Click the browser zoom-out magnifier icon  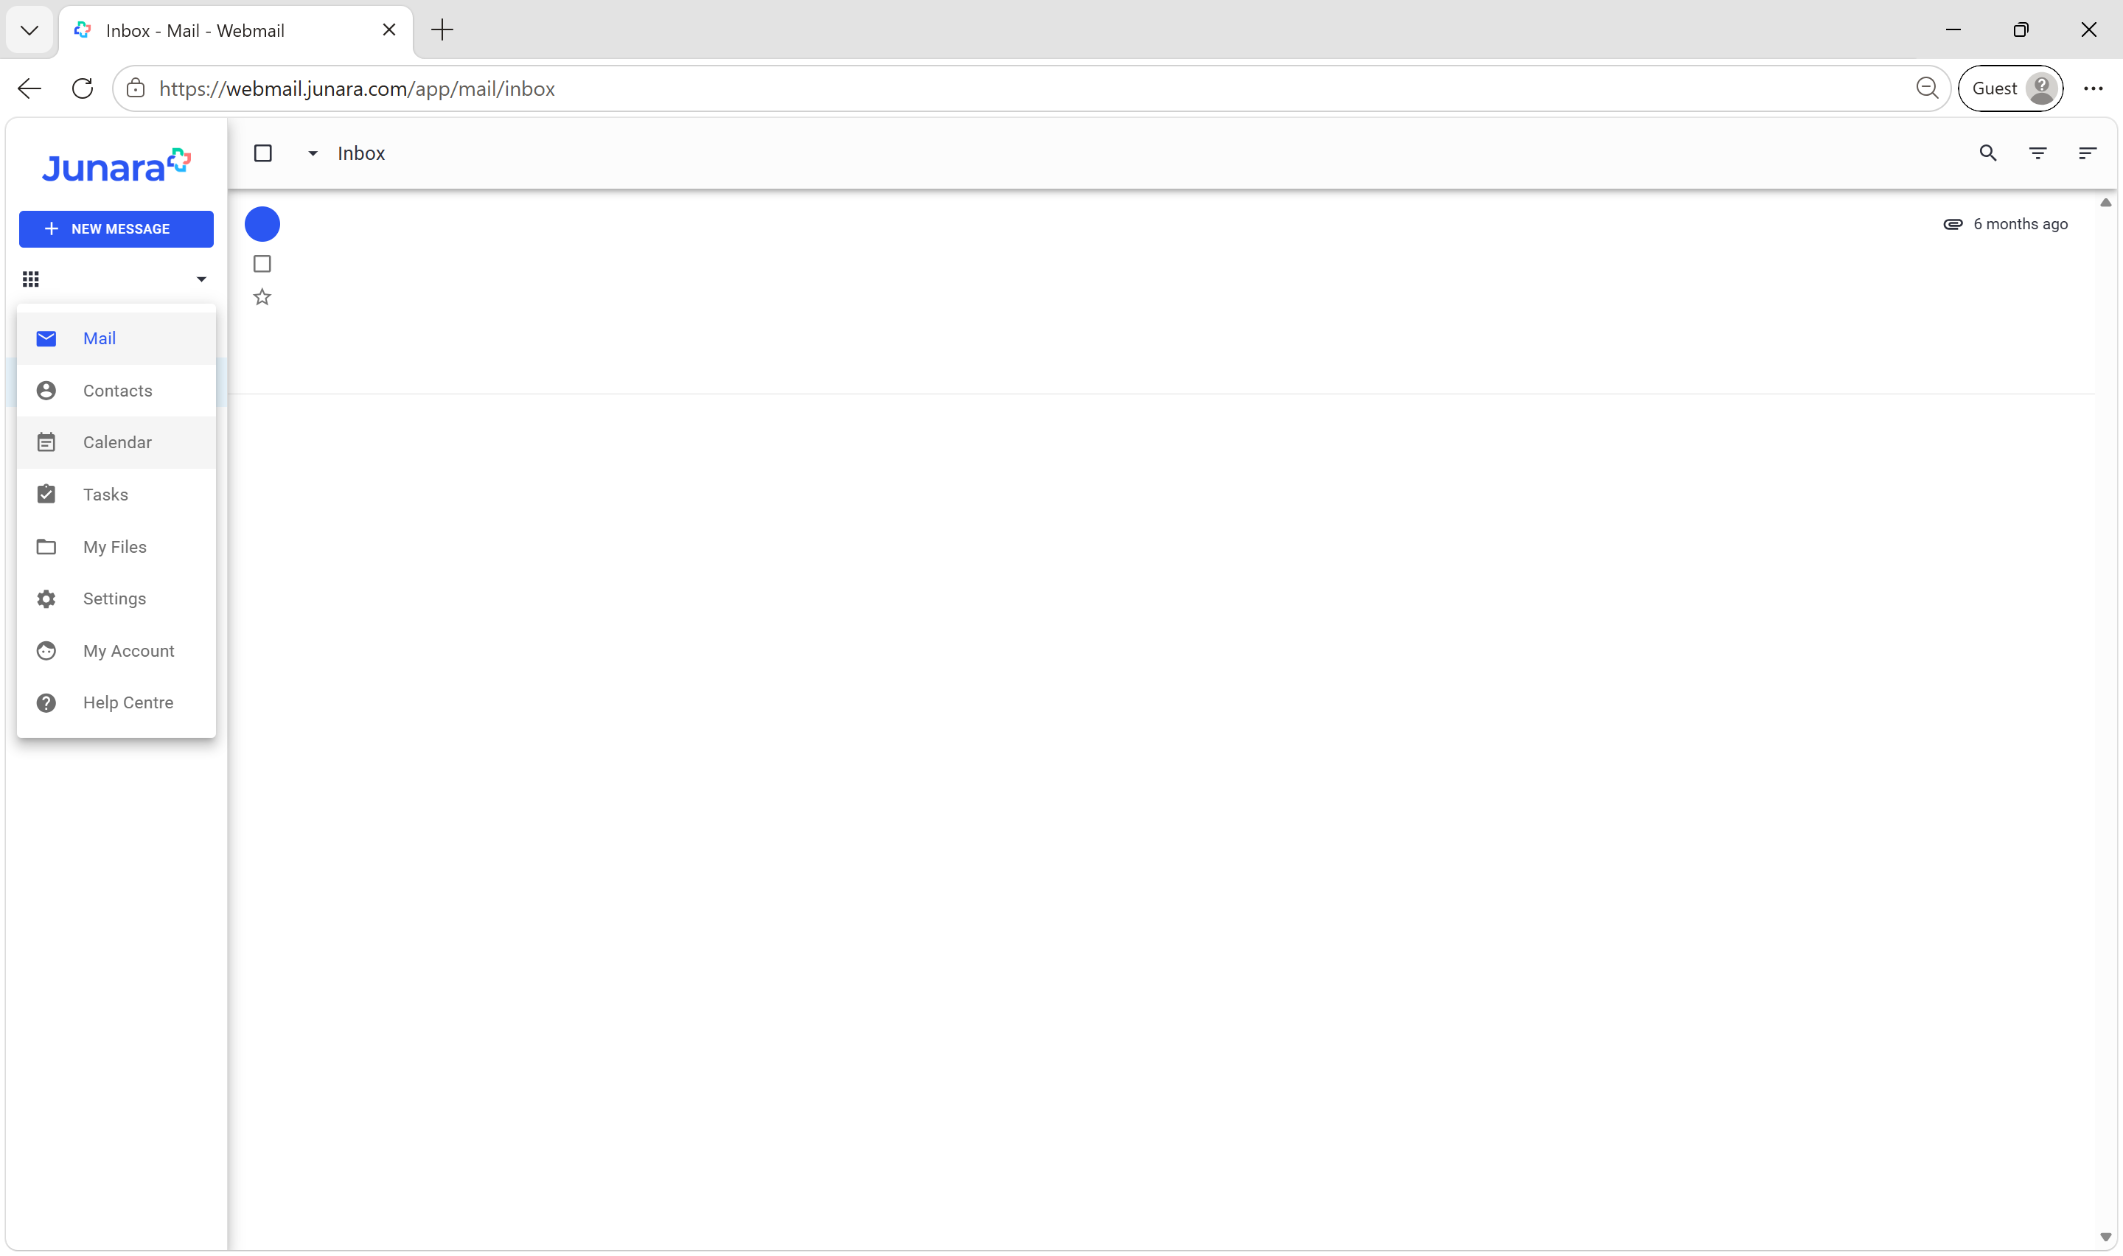(1927, 88)
